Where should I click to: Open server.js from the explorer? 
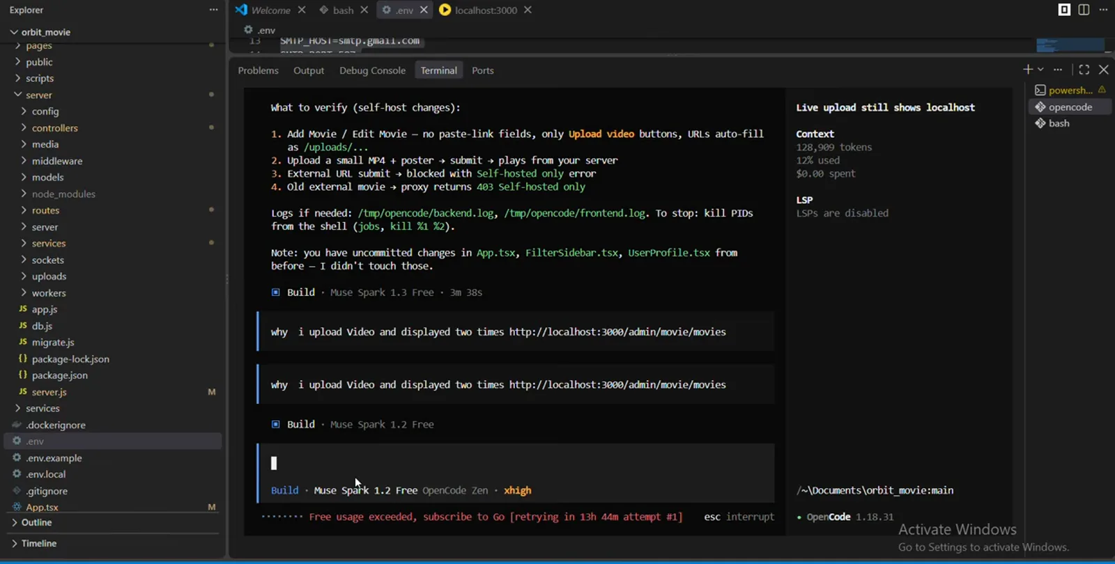(x=49, y=392)
